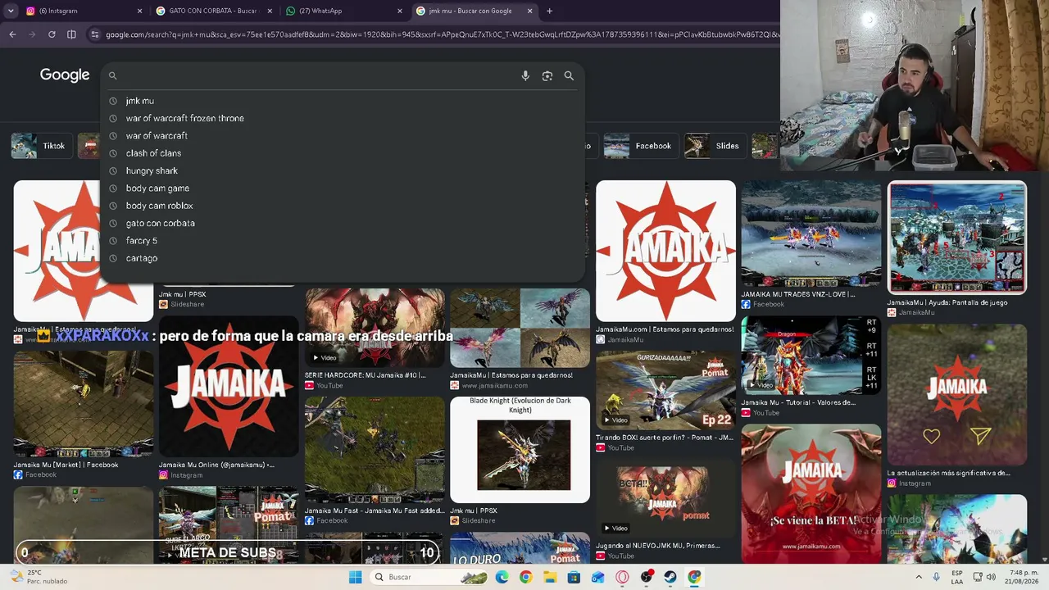Open SERIE HARDCORE MU Jamaika video result
1049x590 pixels.
(x=375, y=328)
